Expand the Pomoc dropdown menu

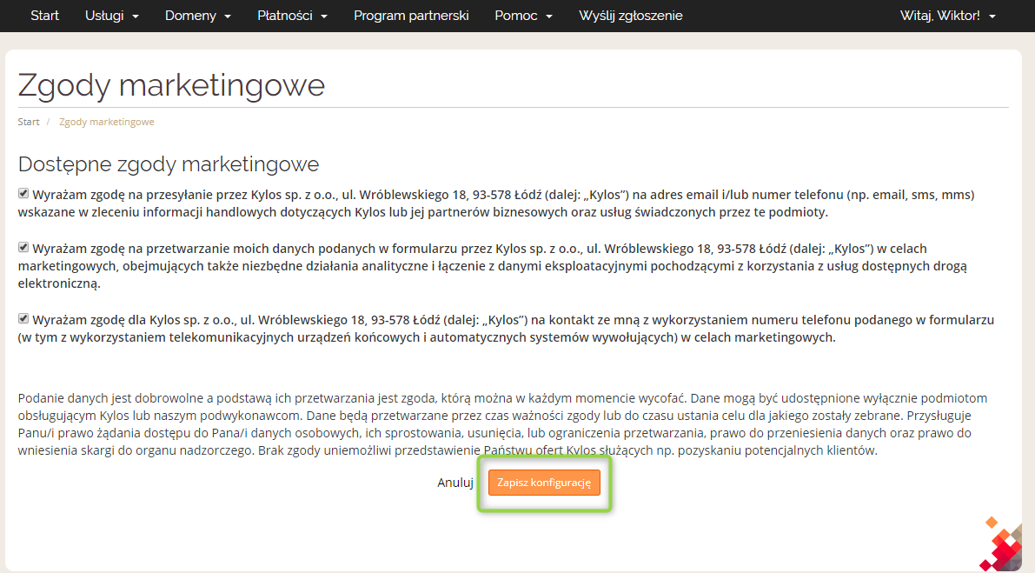[x=523, y=16]
